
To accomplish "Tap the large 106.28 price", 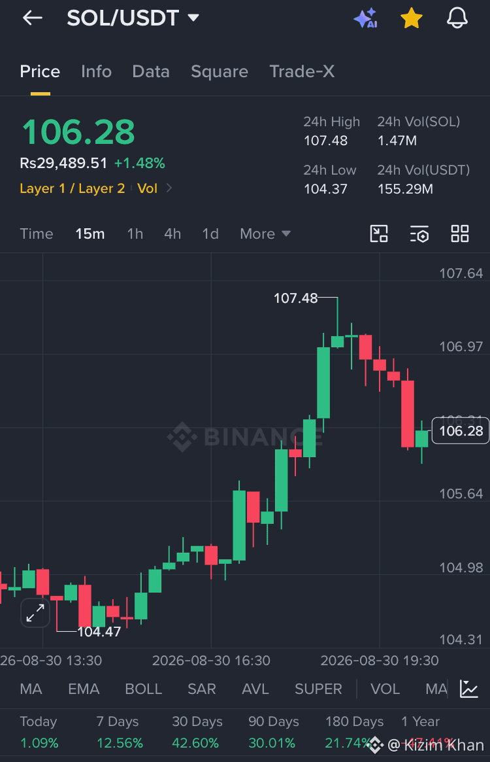I will 78,132.
